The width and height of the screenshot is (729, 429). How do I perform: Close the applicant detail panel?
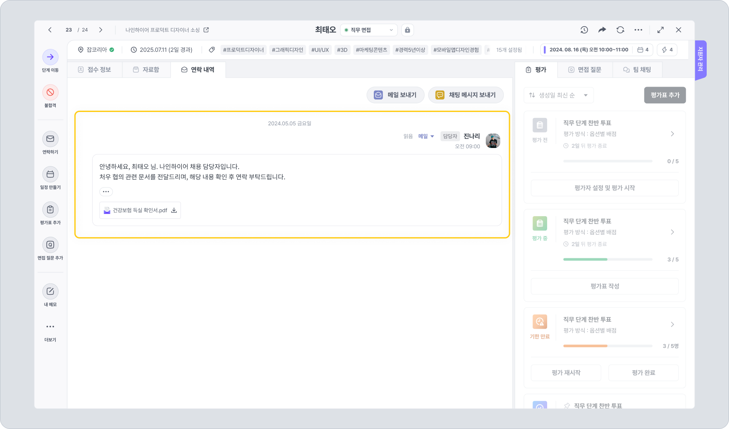678,30
